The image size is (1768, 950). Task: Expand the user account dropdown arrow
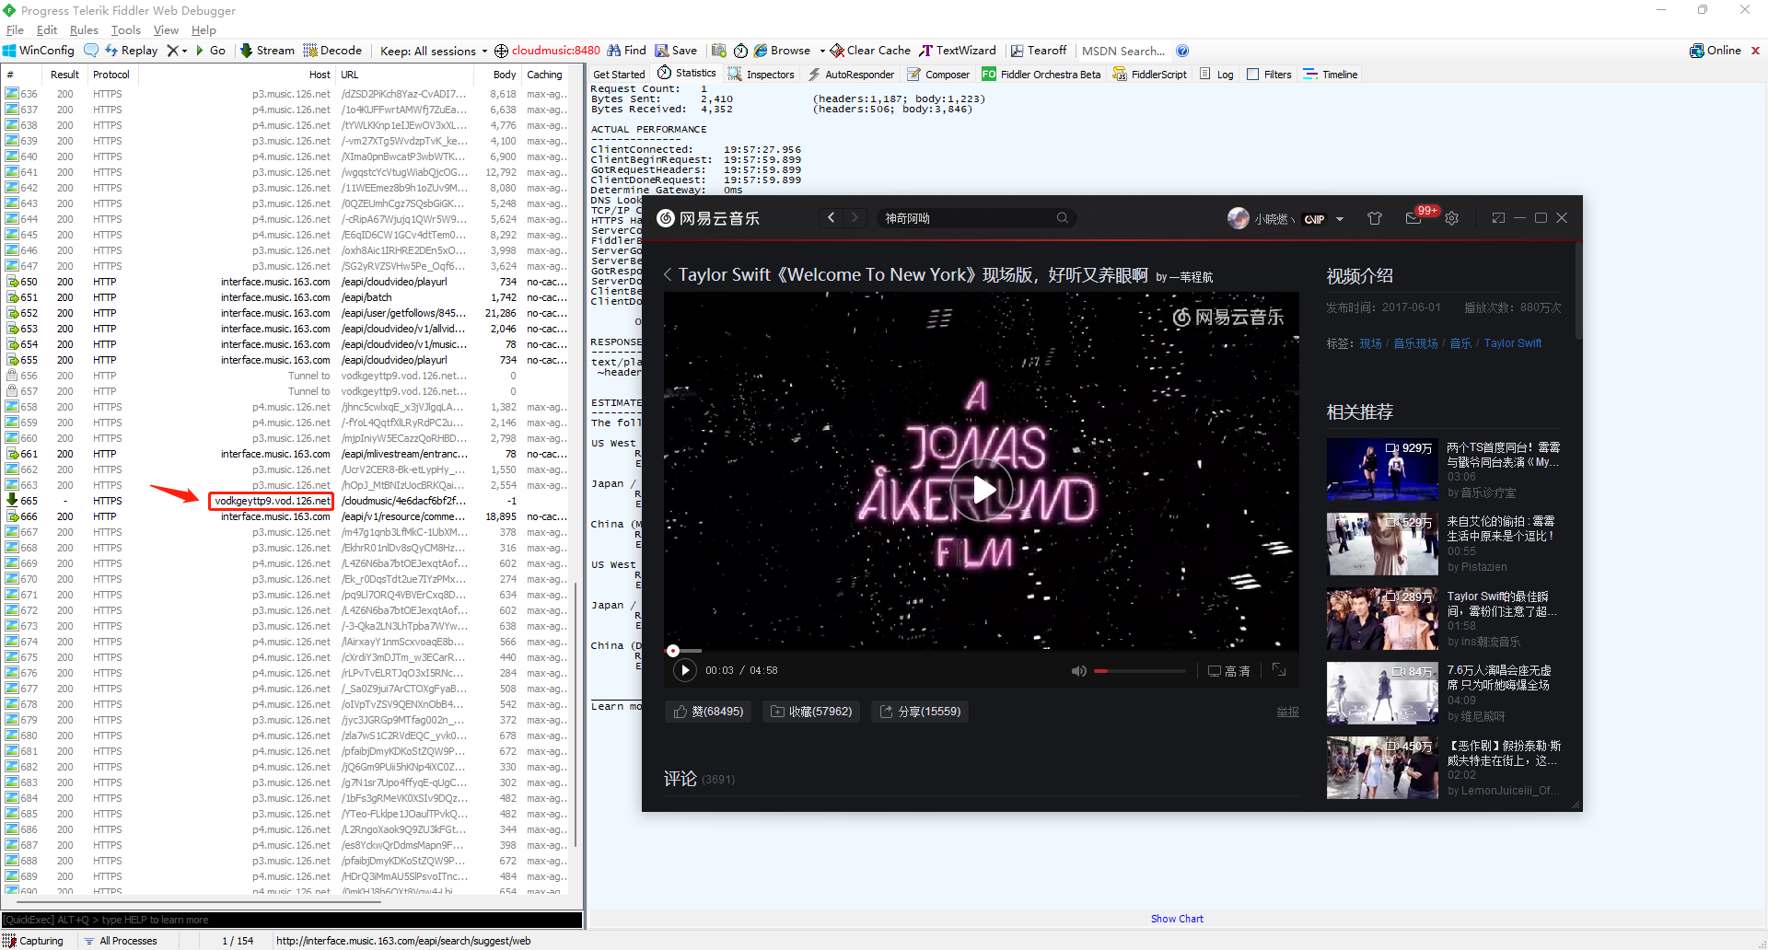[1340, 219]
